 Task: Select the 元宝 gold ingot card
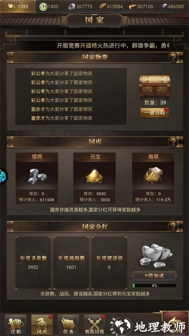click(94, 178)
